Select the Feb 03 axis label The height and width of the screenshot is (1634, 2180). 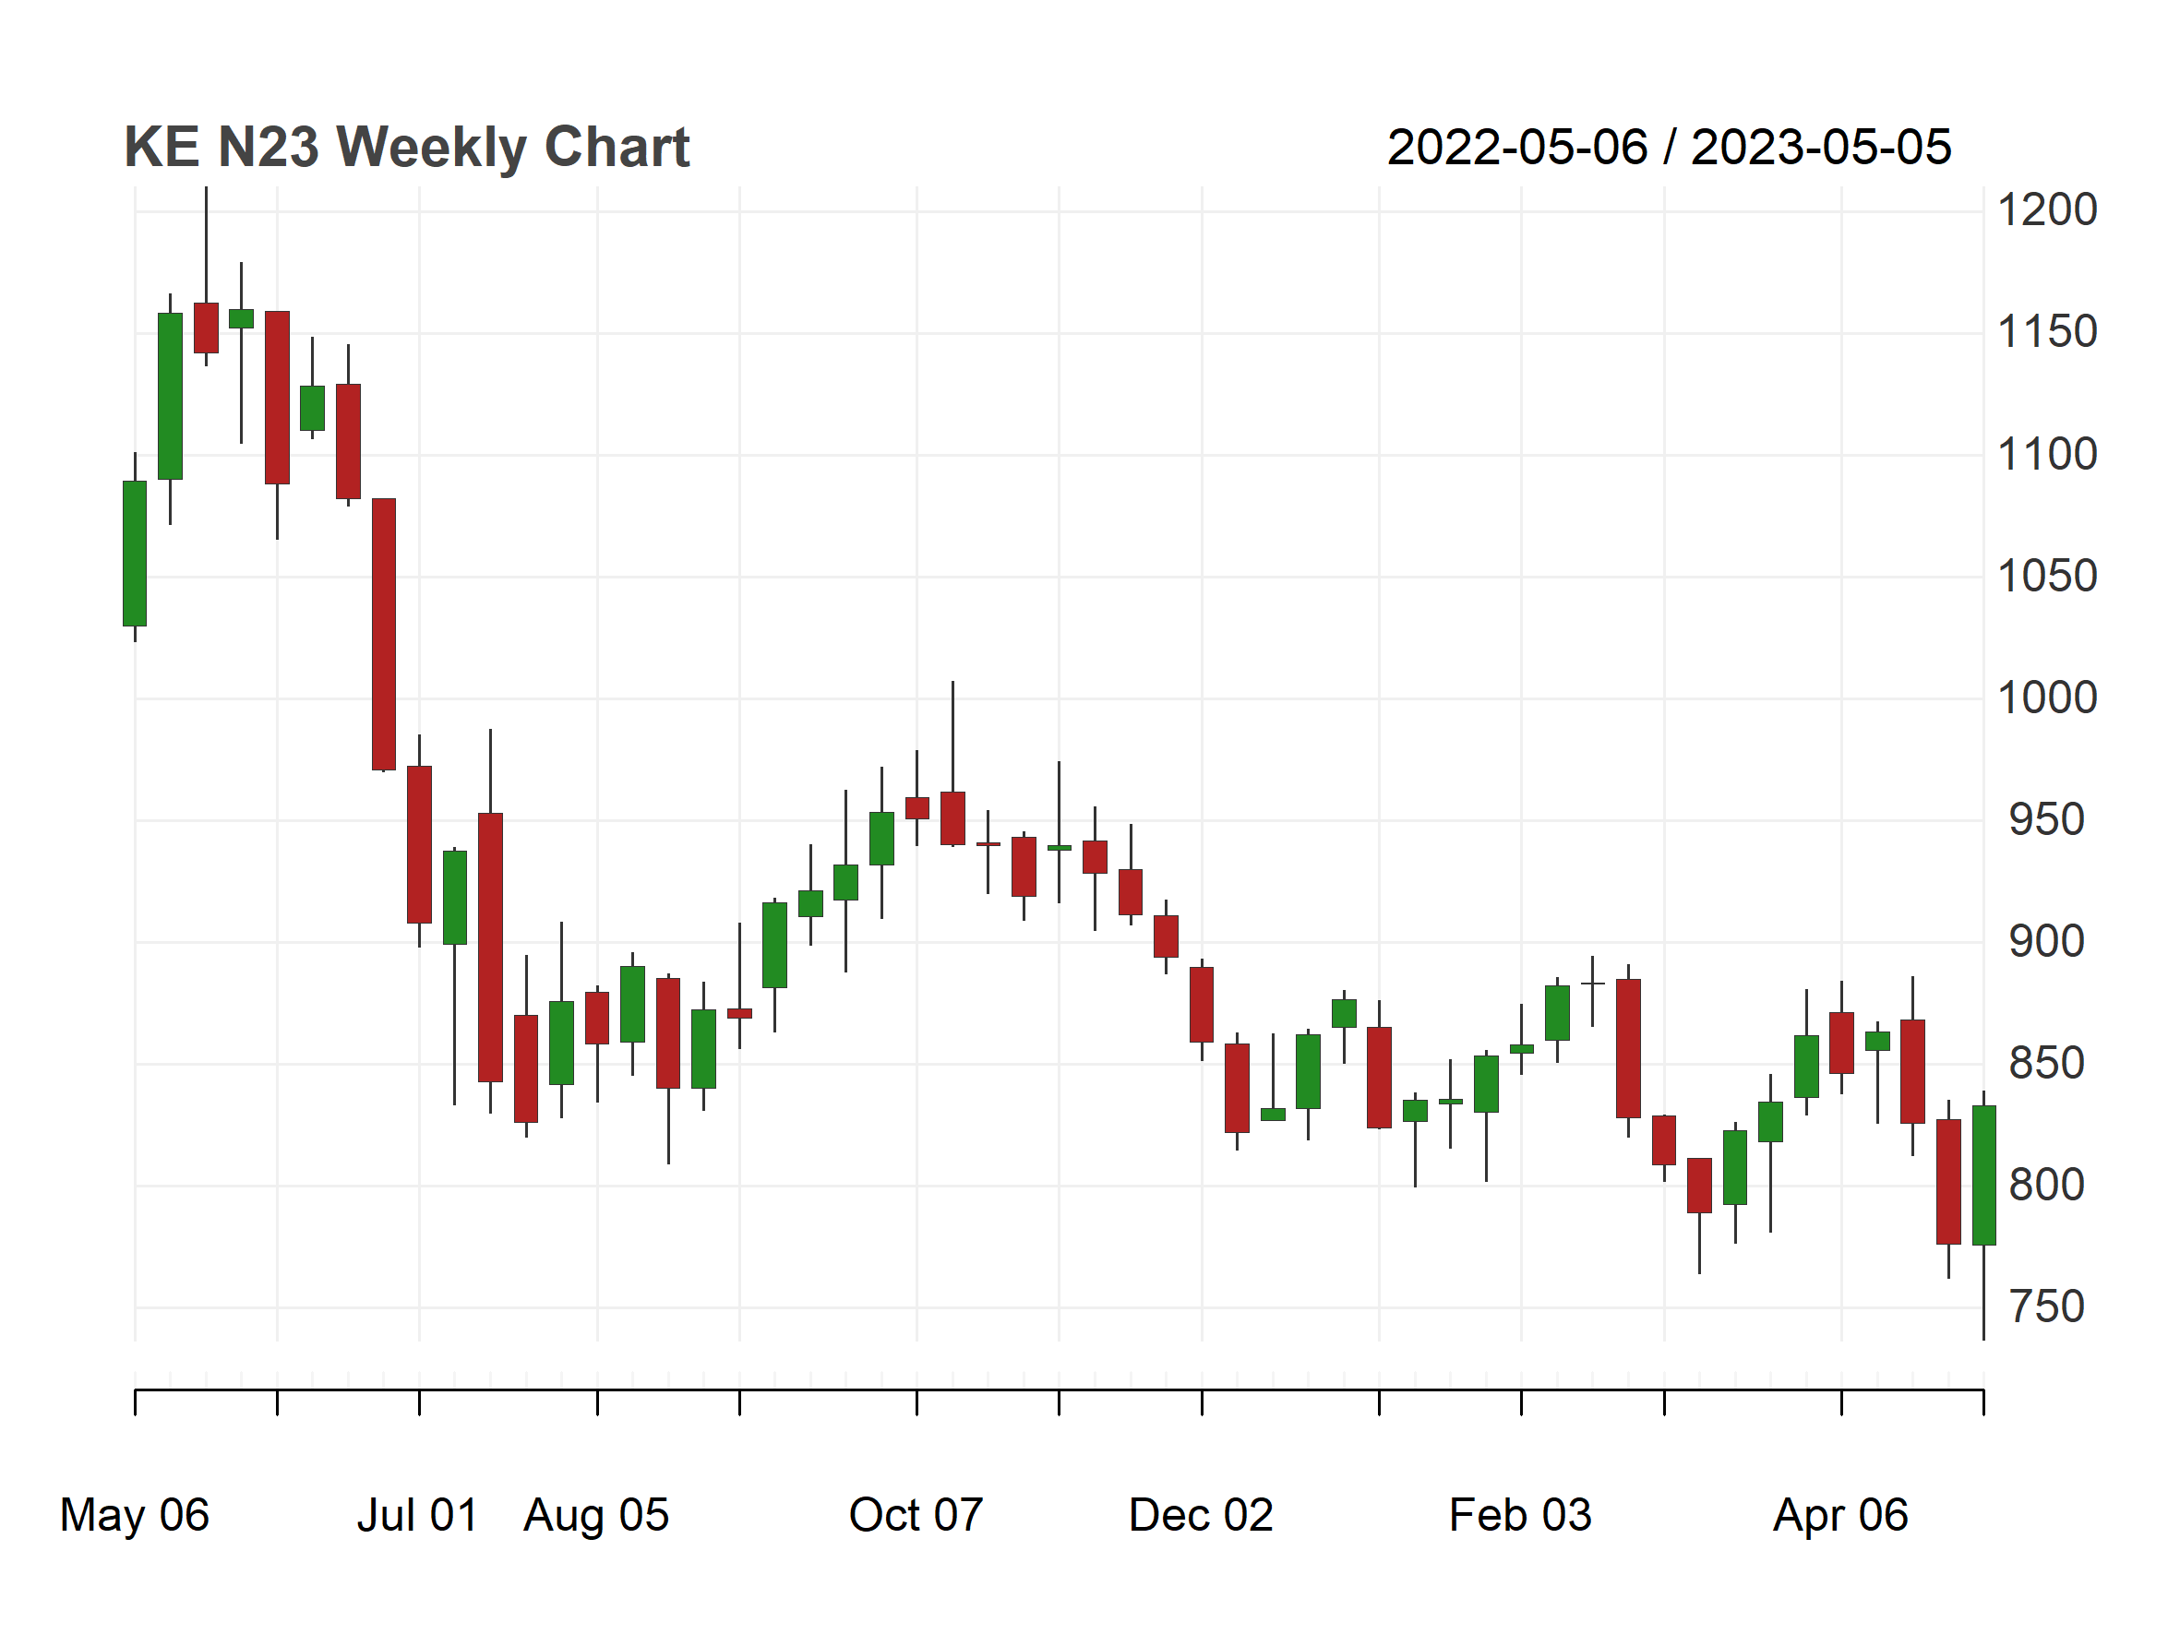[x=1520, y=1516]
